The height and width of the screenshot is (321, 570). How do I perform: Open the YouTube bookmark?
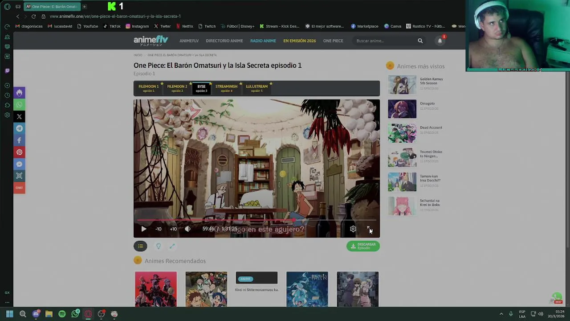pos(87,26)
